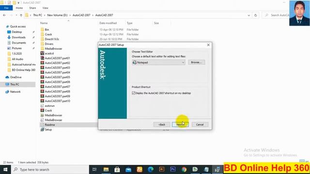Go up one folder level arrow
310x174 pixels.
(21, 15)
